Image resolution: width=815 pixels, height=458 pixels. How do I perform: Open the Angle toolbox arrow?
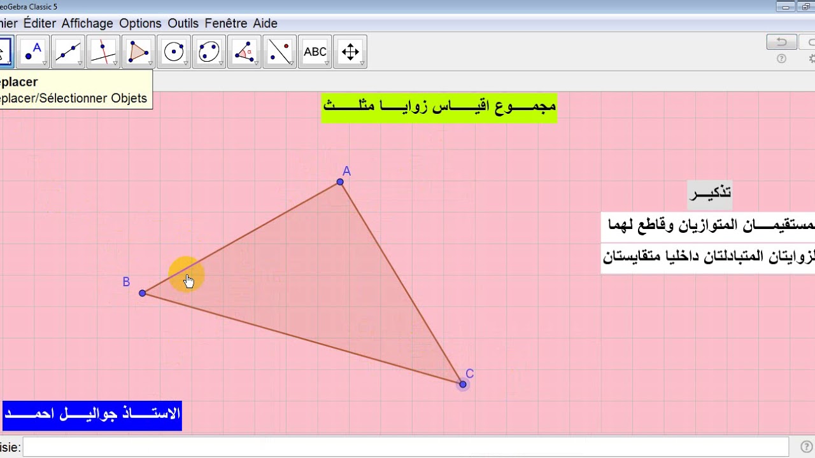tap(257, 64)
